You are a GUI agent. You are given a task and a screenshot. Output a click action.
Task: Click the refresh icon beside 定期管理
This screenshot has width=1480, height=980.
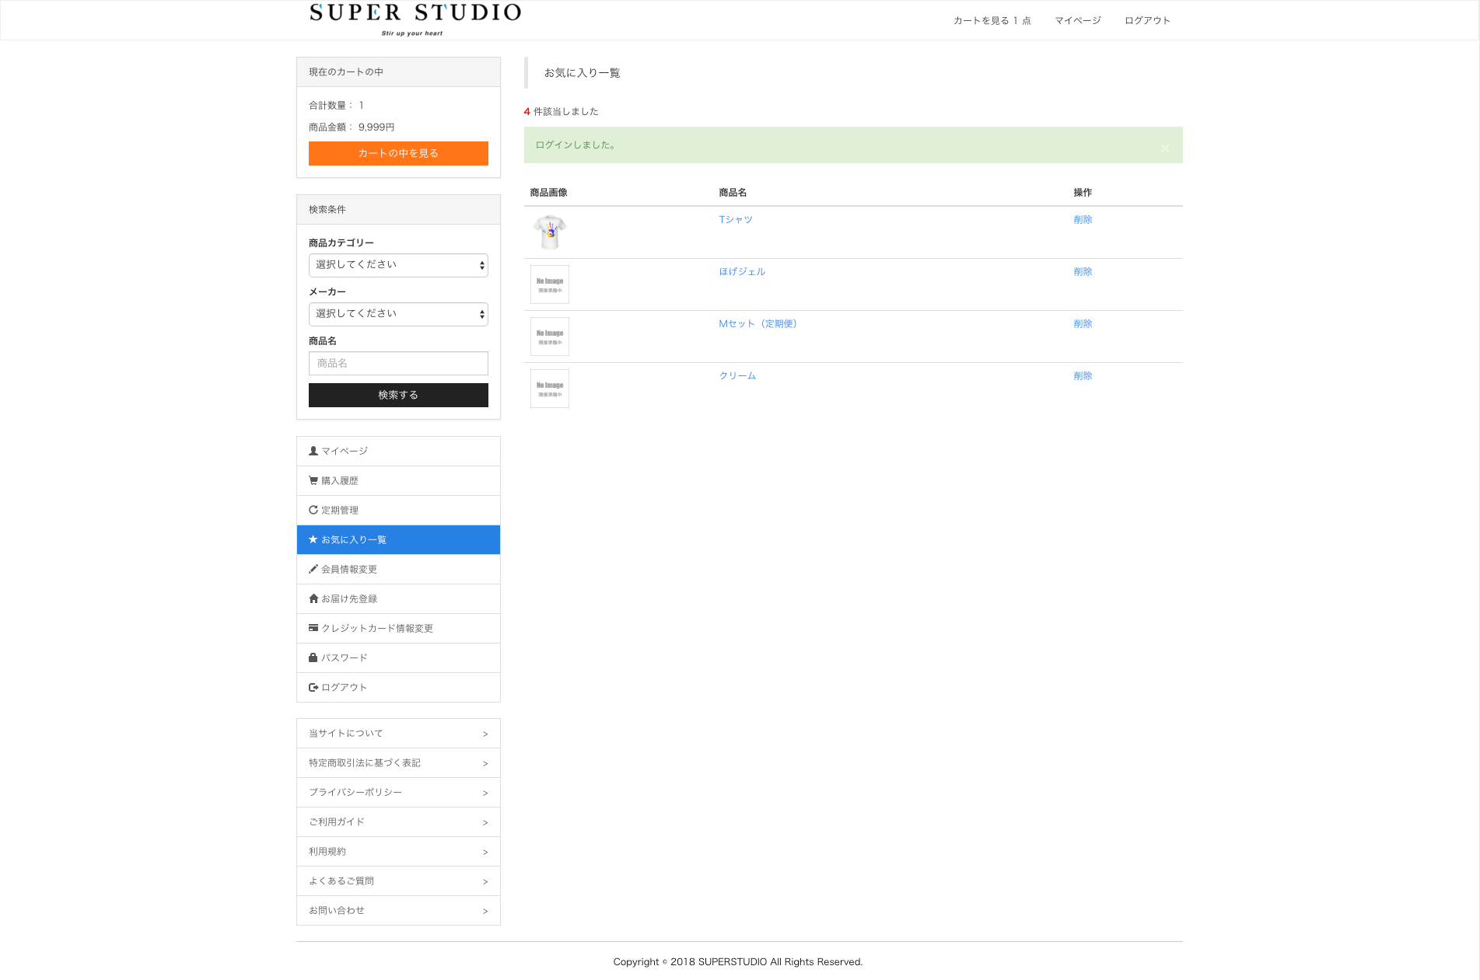(313, 510)
